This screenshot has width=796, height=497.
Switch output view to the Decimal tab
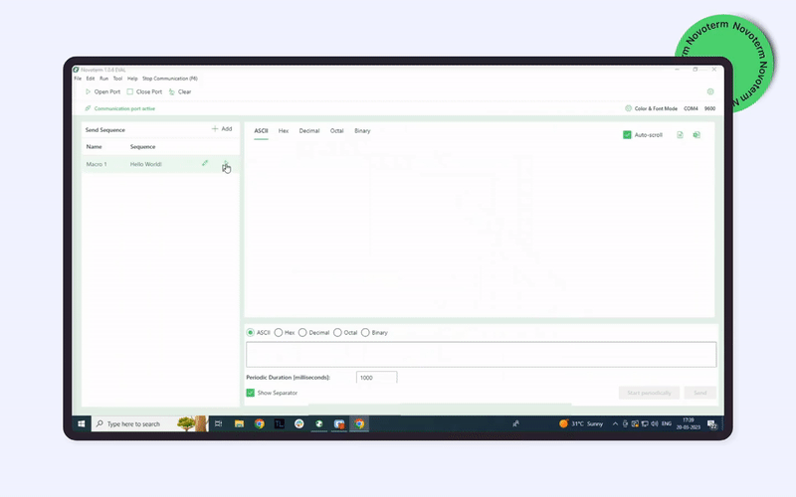tap(309, 131)
